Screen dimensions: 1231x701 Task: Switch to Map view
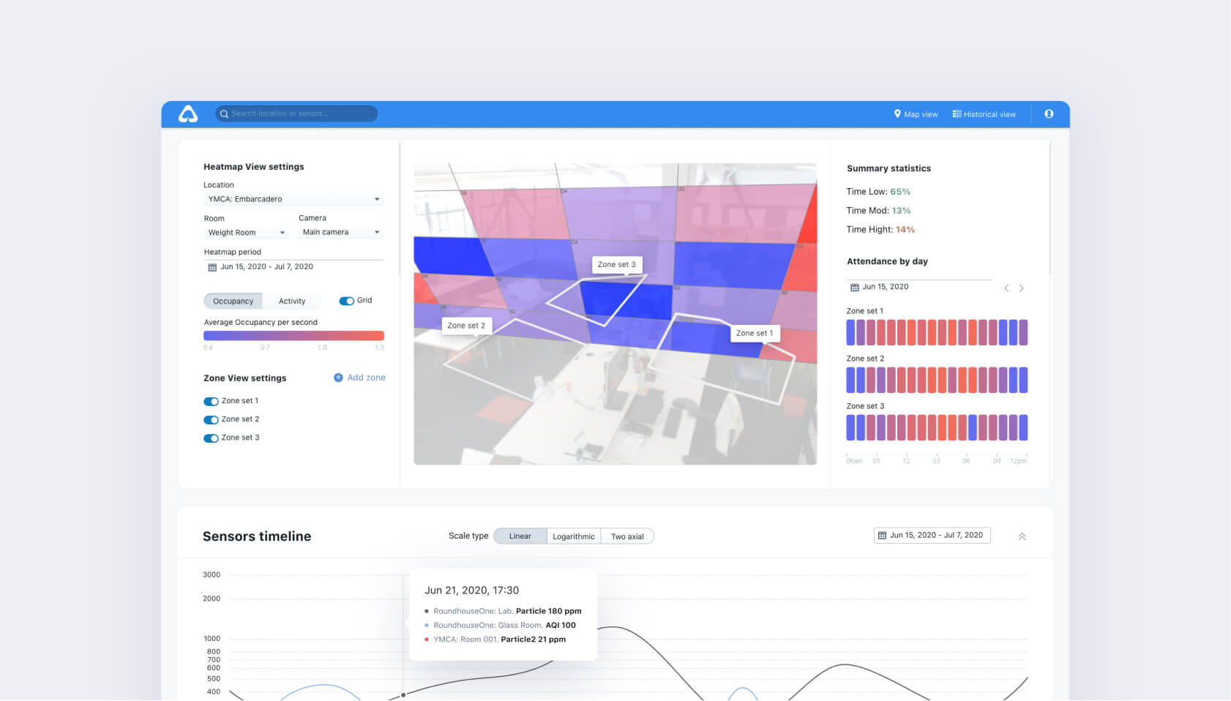916,114
